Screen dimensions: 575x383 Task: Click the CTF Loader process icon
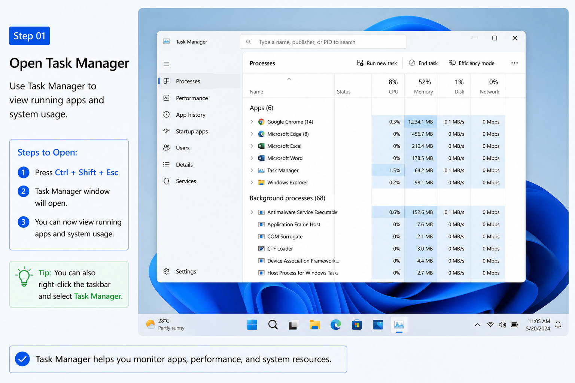click(261, 249)
